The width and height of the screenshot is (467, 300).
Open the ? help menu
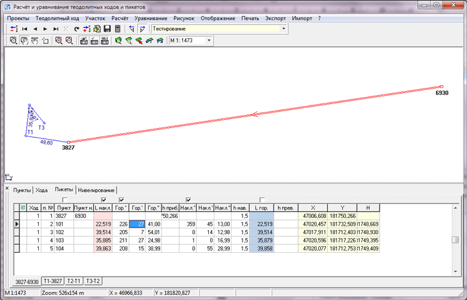click(320, 18)
